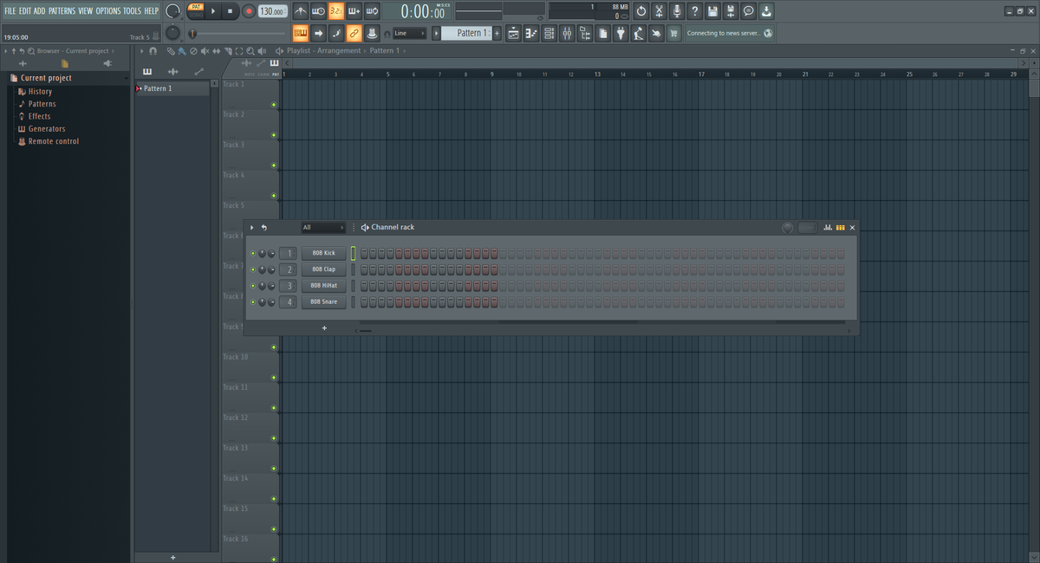Screen dimensions: 1040x563
Task: Switch playback to SONG mode
Action: click(196, 15)
